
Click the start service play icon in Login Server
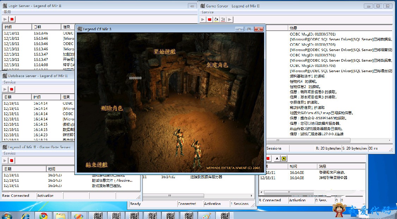tap(5, 19)
